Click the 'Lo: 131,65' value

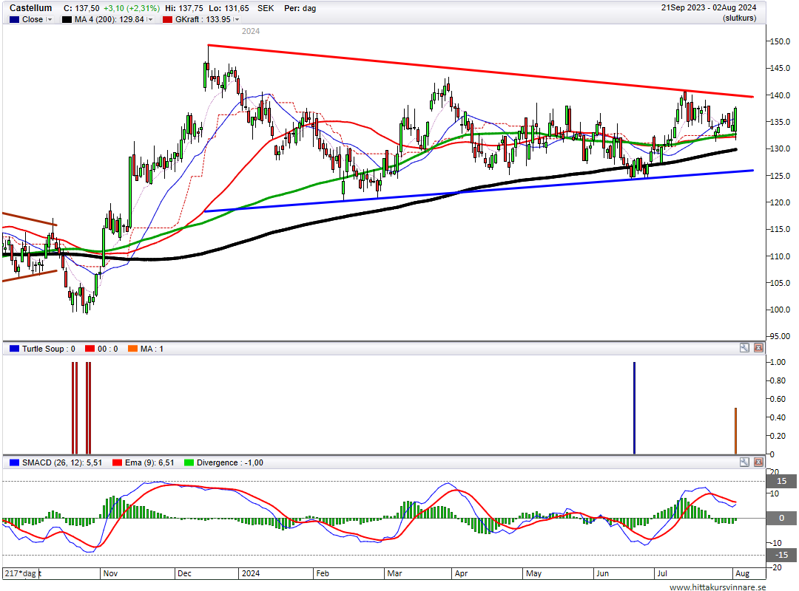229,9
